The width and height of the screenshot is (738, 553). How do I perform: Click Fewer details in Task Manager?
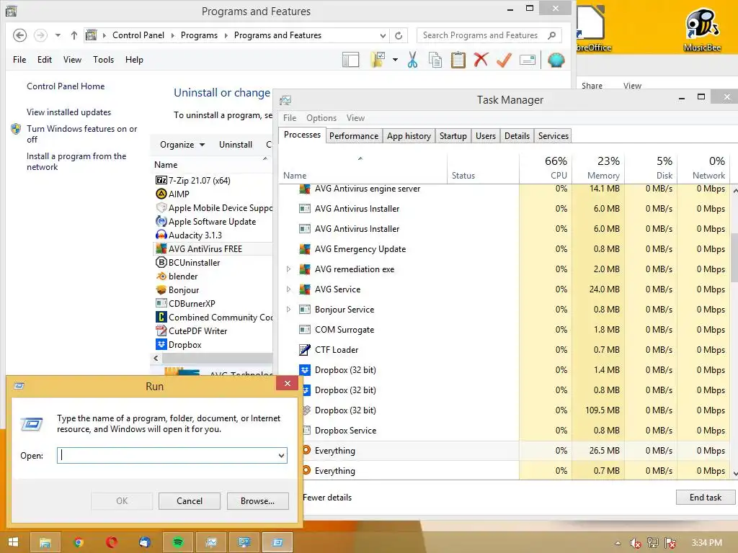[x=327, y=498]
